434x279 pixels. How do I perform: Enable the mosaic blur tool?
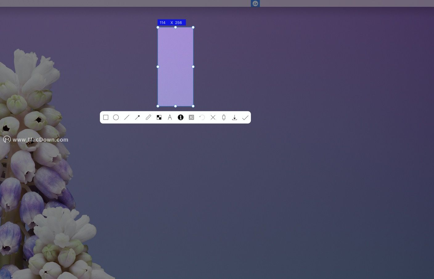click(159, 117)
